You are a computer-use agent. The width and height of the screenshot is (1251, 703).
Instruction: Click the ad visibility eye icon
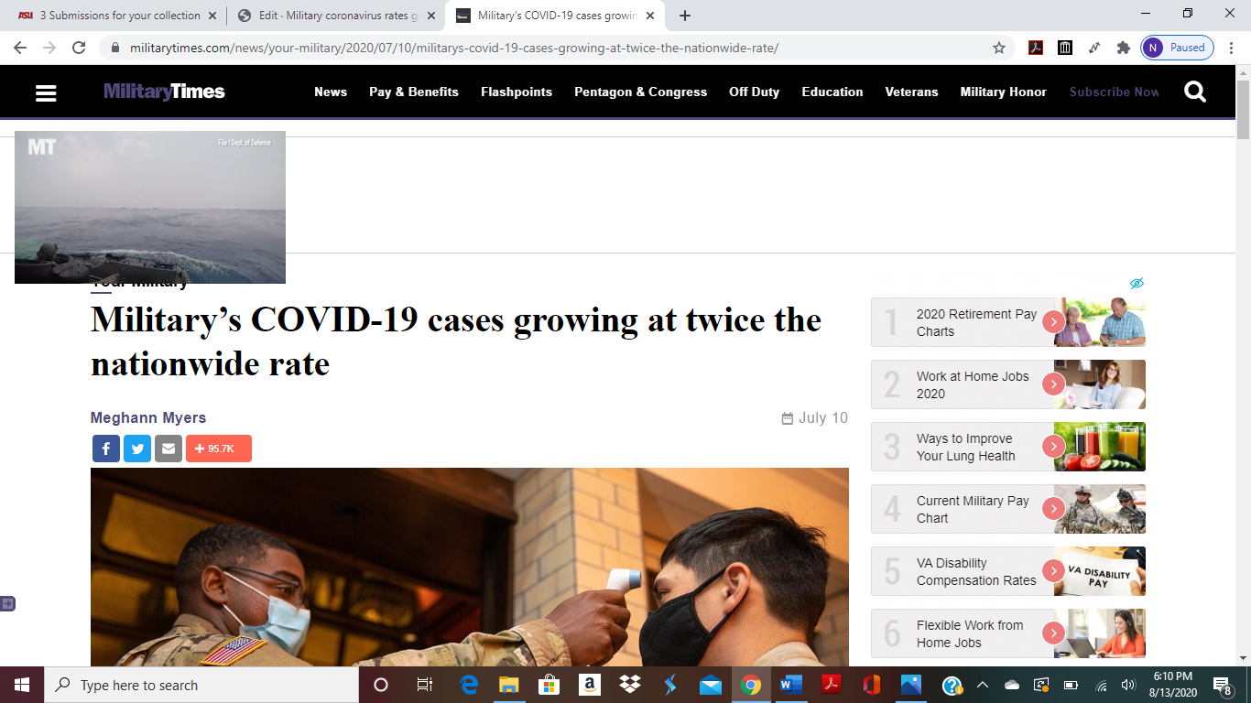point(1137,284)
